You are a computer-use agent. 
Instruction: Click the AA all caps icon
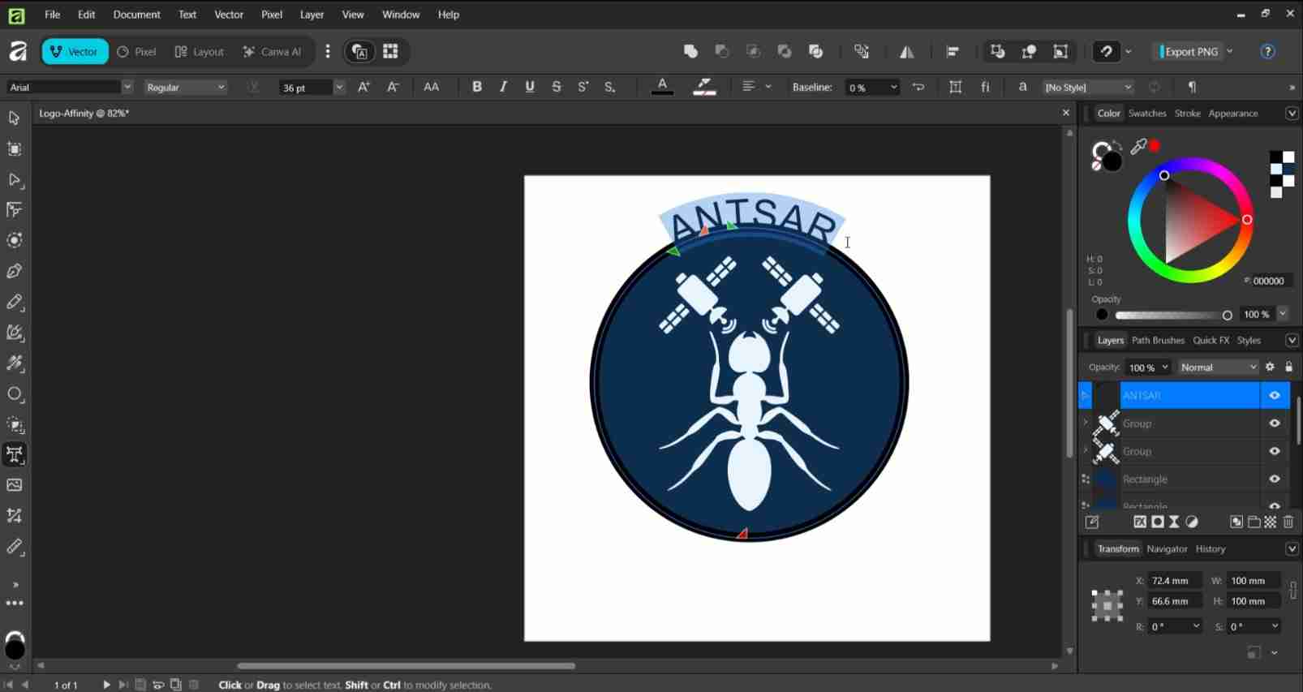click(432, 87)
